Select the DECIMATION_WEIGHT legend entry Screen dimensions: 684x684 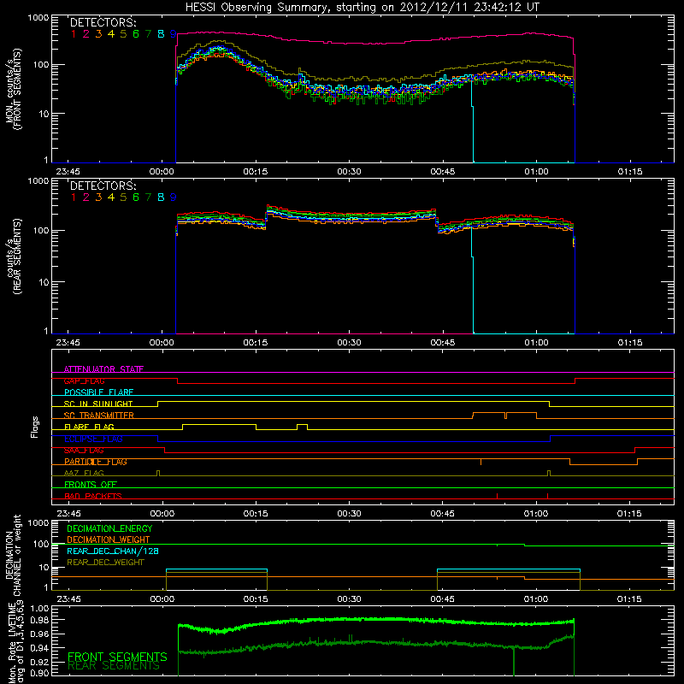[x=109, y=540]
